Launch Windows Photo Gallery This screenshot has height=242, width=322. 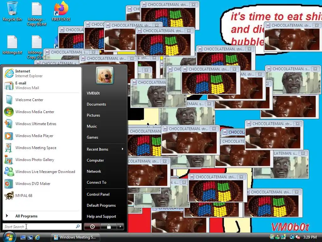[42, 160]
